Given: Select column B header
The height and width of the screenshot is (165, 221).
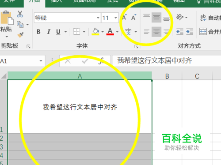Looking at the screenshot, I should [167, 76].
